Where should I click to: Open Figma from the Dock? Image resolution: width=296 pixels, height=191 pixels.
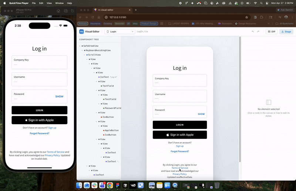[118, 185]
